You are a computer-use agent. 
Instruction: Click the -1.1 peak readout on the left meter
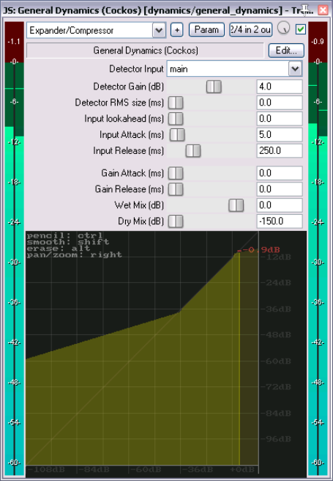coord(14,41)
